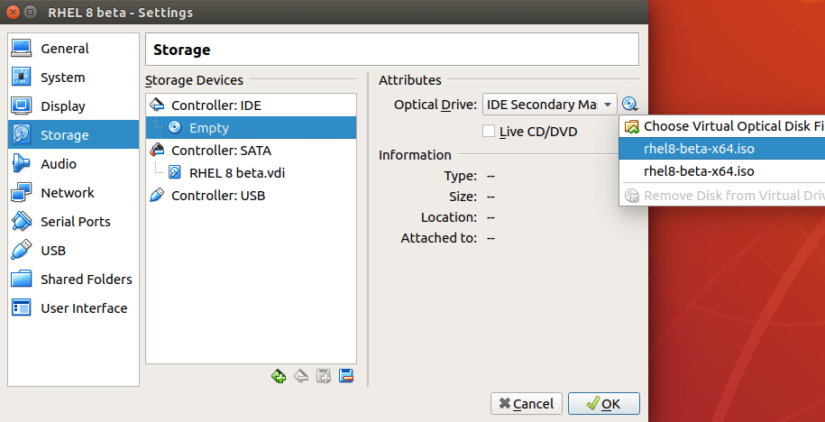The height and width of the screenshot is (422, 825).
Task: Enable the Live CD/DVD checkbox
Action: (x=489, y=132)
